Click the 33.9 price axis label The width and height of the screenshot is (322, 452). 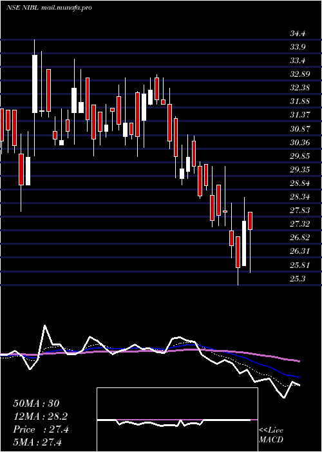click(298, 47)
